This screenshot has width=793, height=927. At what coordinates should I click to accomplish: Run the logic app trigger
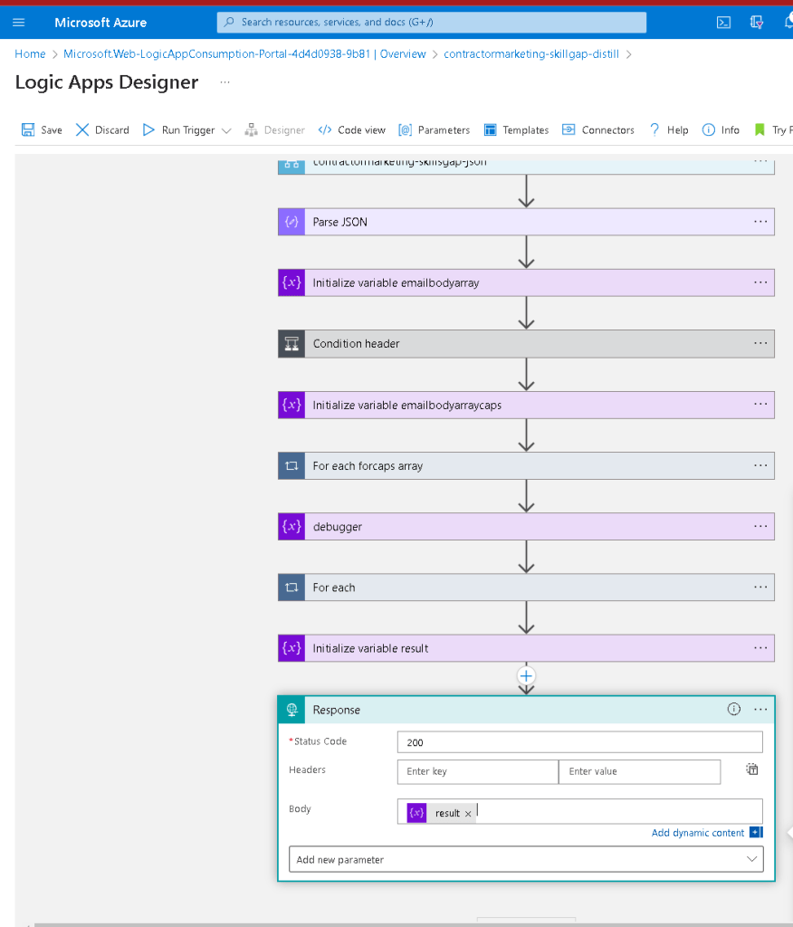[179, 130]
